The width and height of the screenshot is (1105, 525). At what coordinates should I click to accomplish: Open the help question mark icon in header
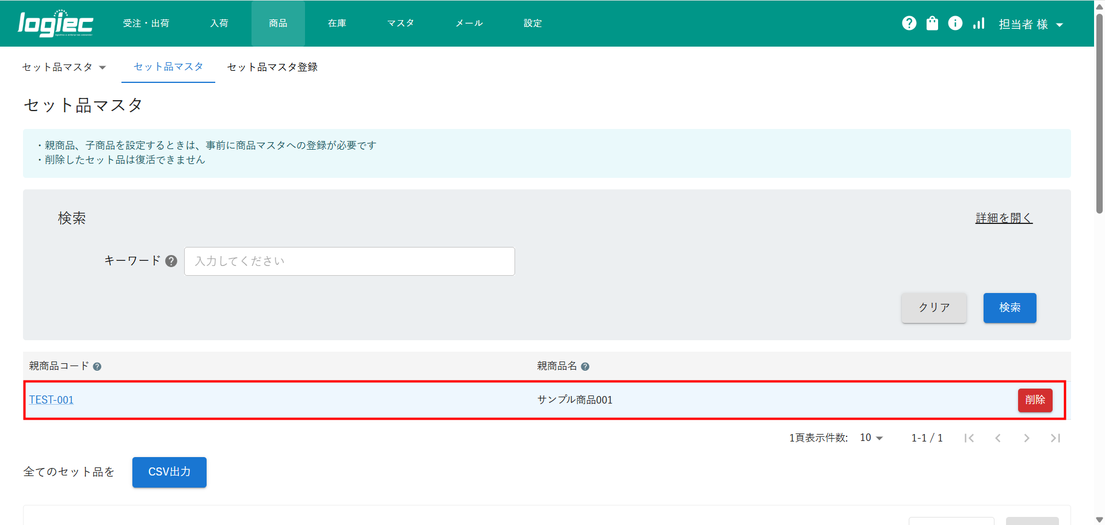(x=909, y=23)
